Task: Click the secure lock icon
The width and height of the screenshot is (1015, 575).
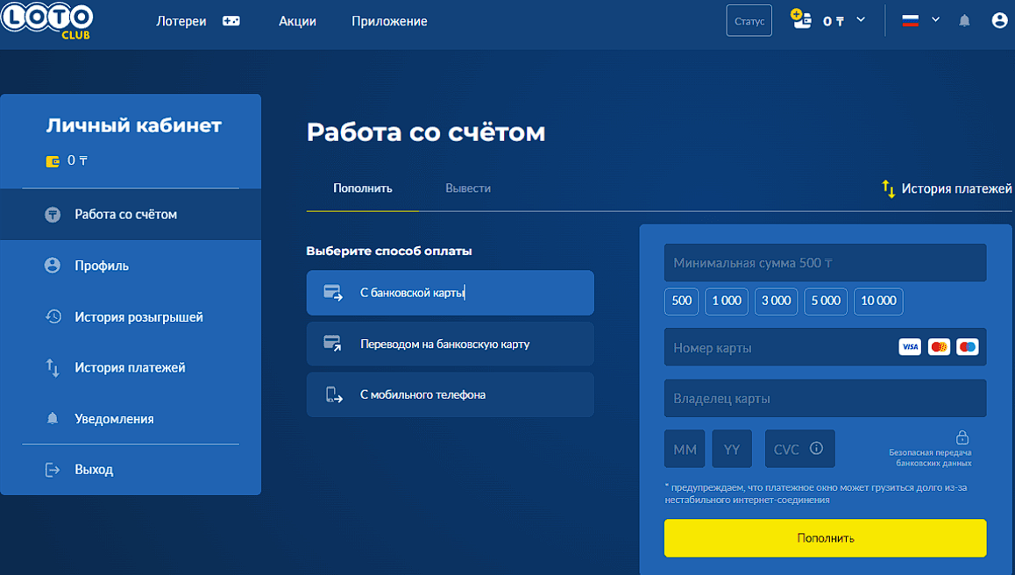Action: pos(962,437)
